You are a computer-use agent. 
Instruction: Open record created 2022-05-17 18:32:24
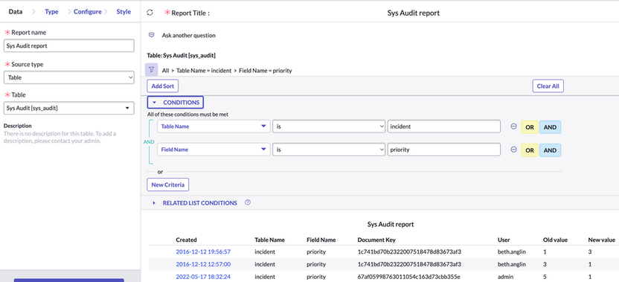coord(203,277)
